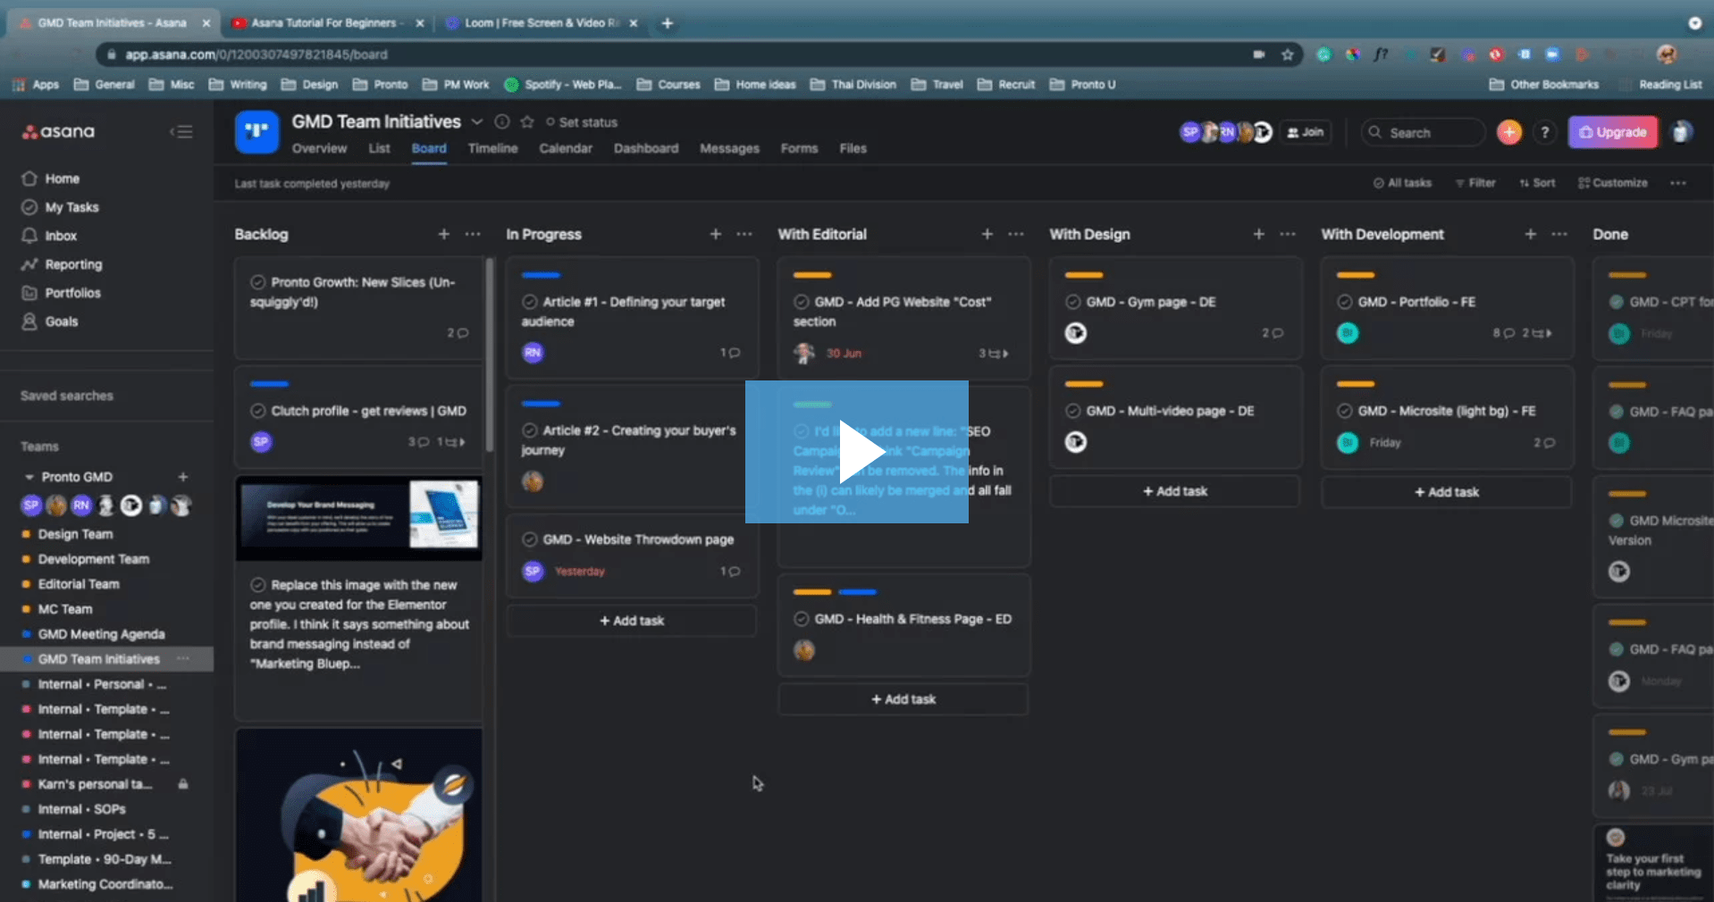The width and height of the screenshot is (1714, 902).
Task: Switch to the Messages tab
Action: pyautogui.click(x=729, y=148)
